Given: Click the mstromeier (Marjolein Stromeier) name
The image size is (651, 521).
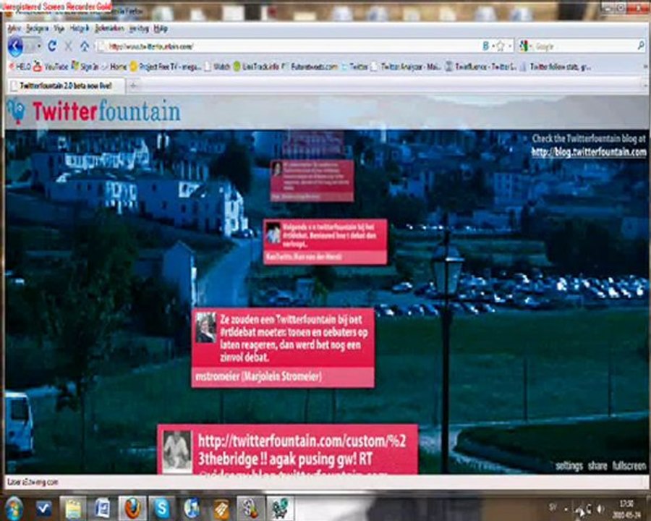Looking at the screenshot, I should (x=258, y=377).
